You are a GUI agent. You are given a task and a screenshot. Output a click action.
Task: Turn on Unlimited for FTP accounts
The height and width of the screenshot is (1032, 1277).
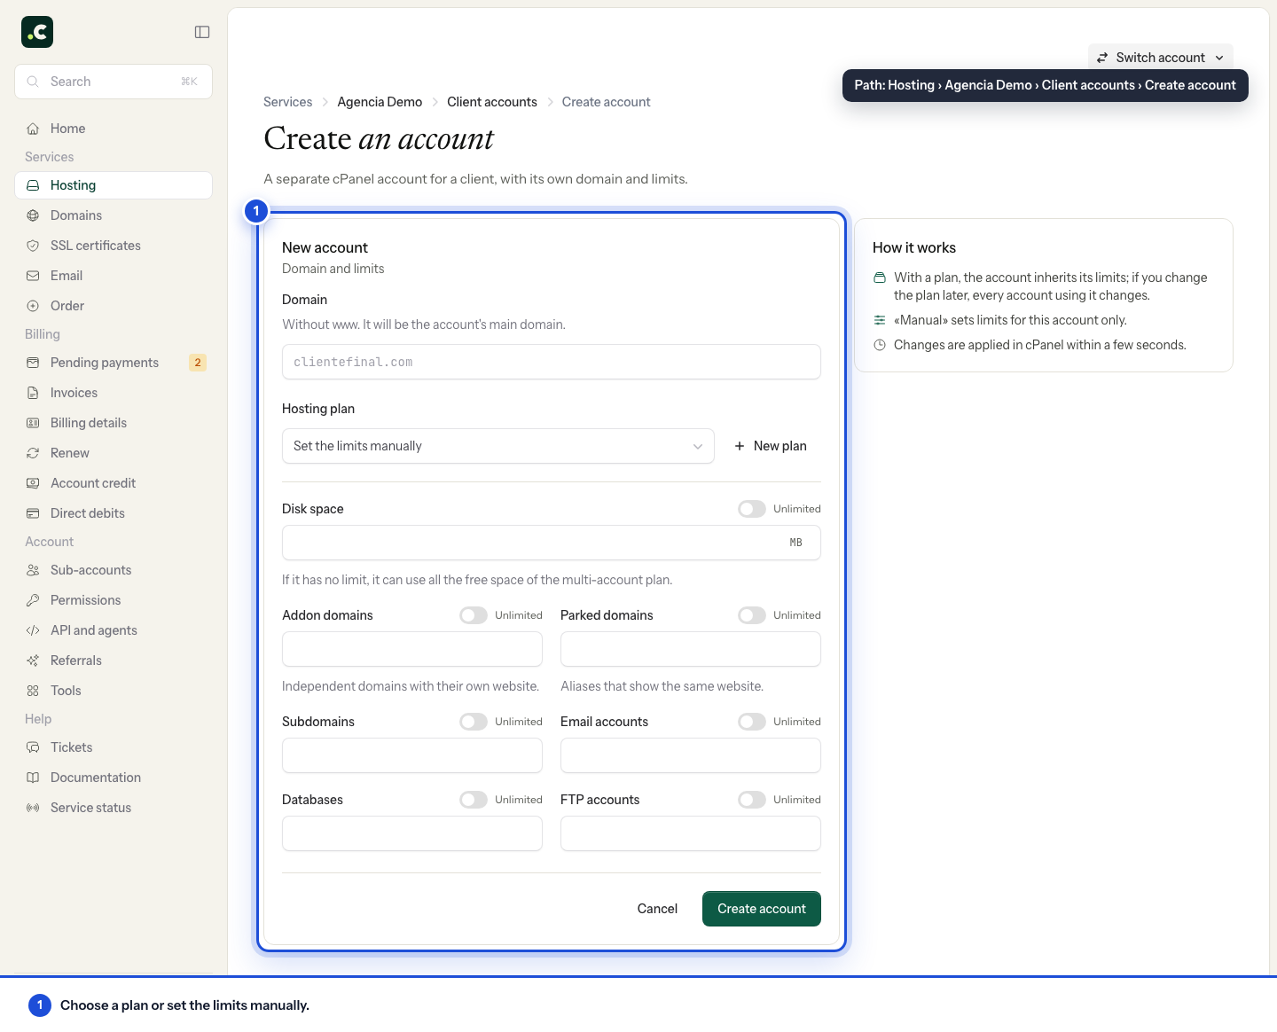pyautogui.click(x=752, y=800)
